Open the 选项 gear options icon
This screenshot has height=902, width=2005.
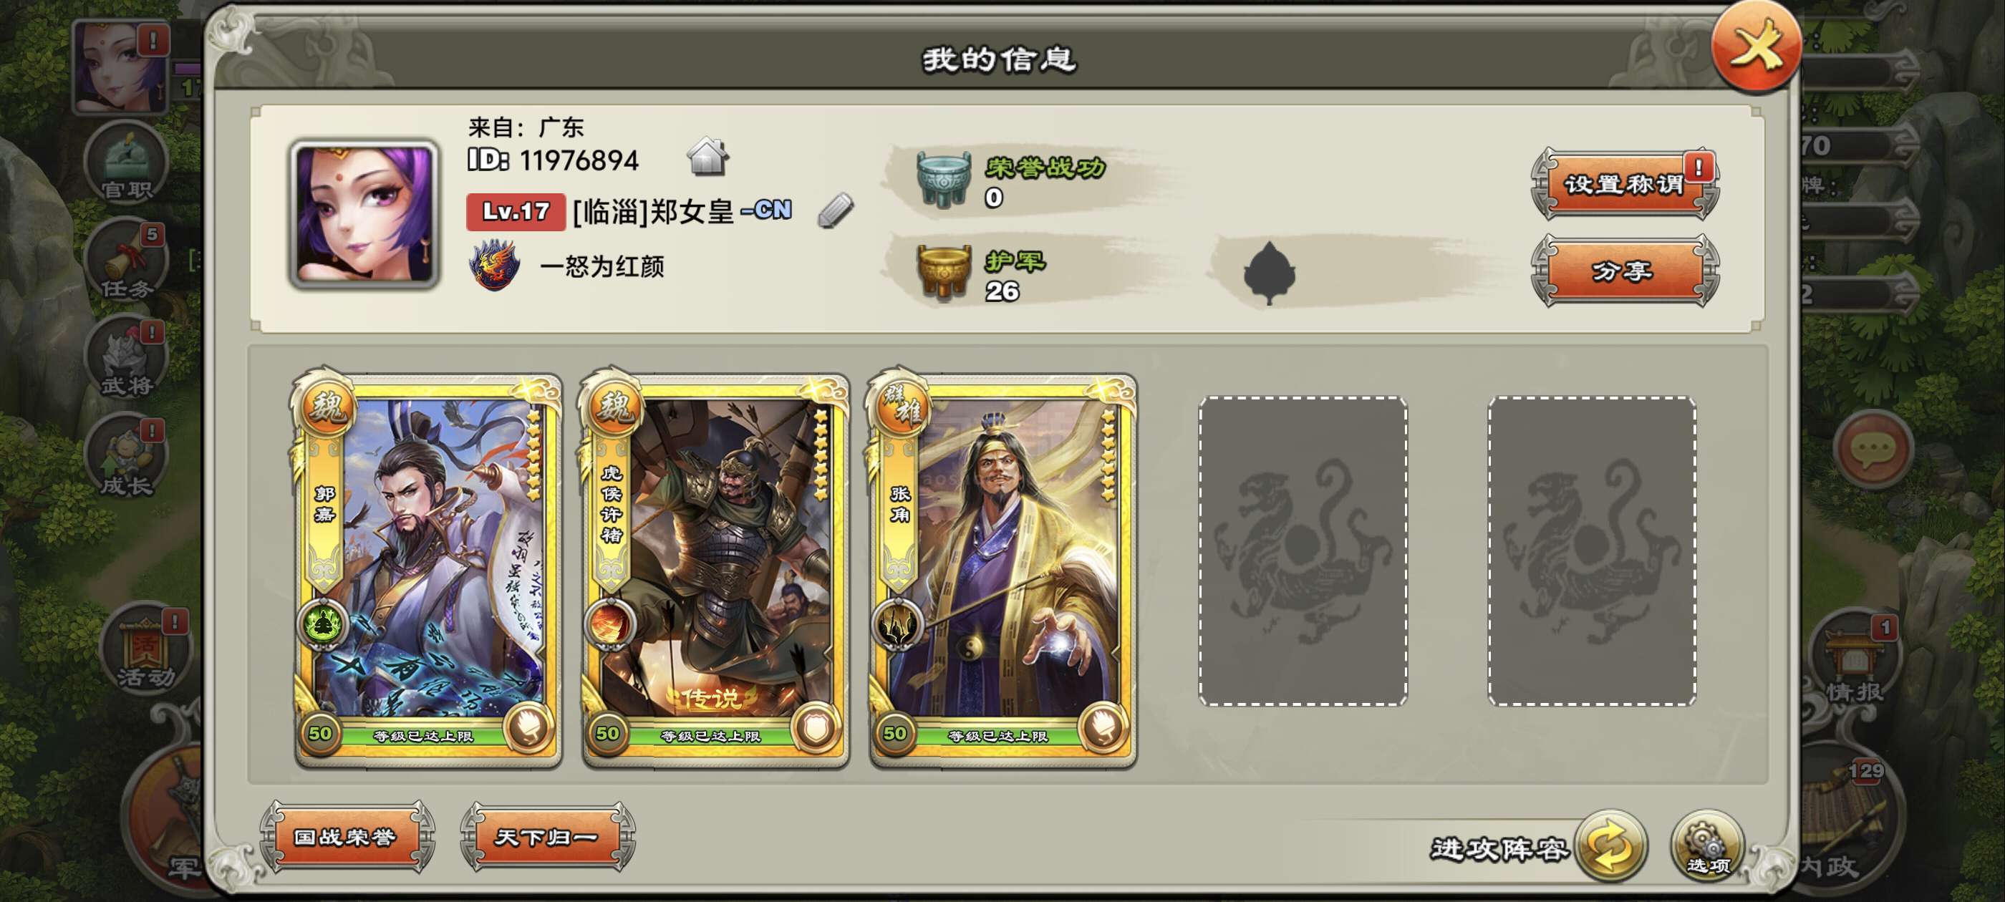coord(1708,847)
